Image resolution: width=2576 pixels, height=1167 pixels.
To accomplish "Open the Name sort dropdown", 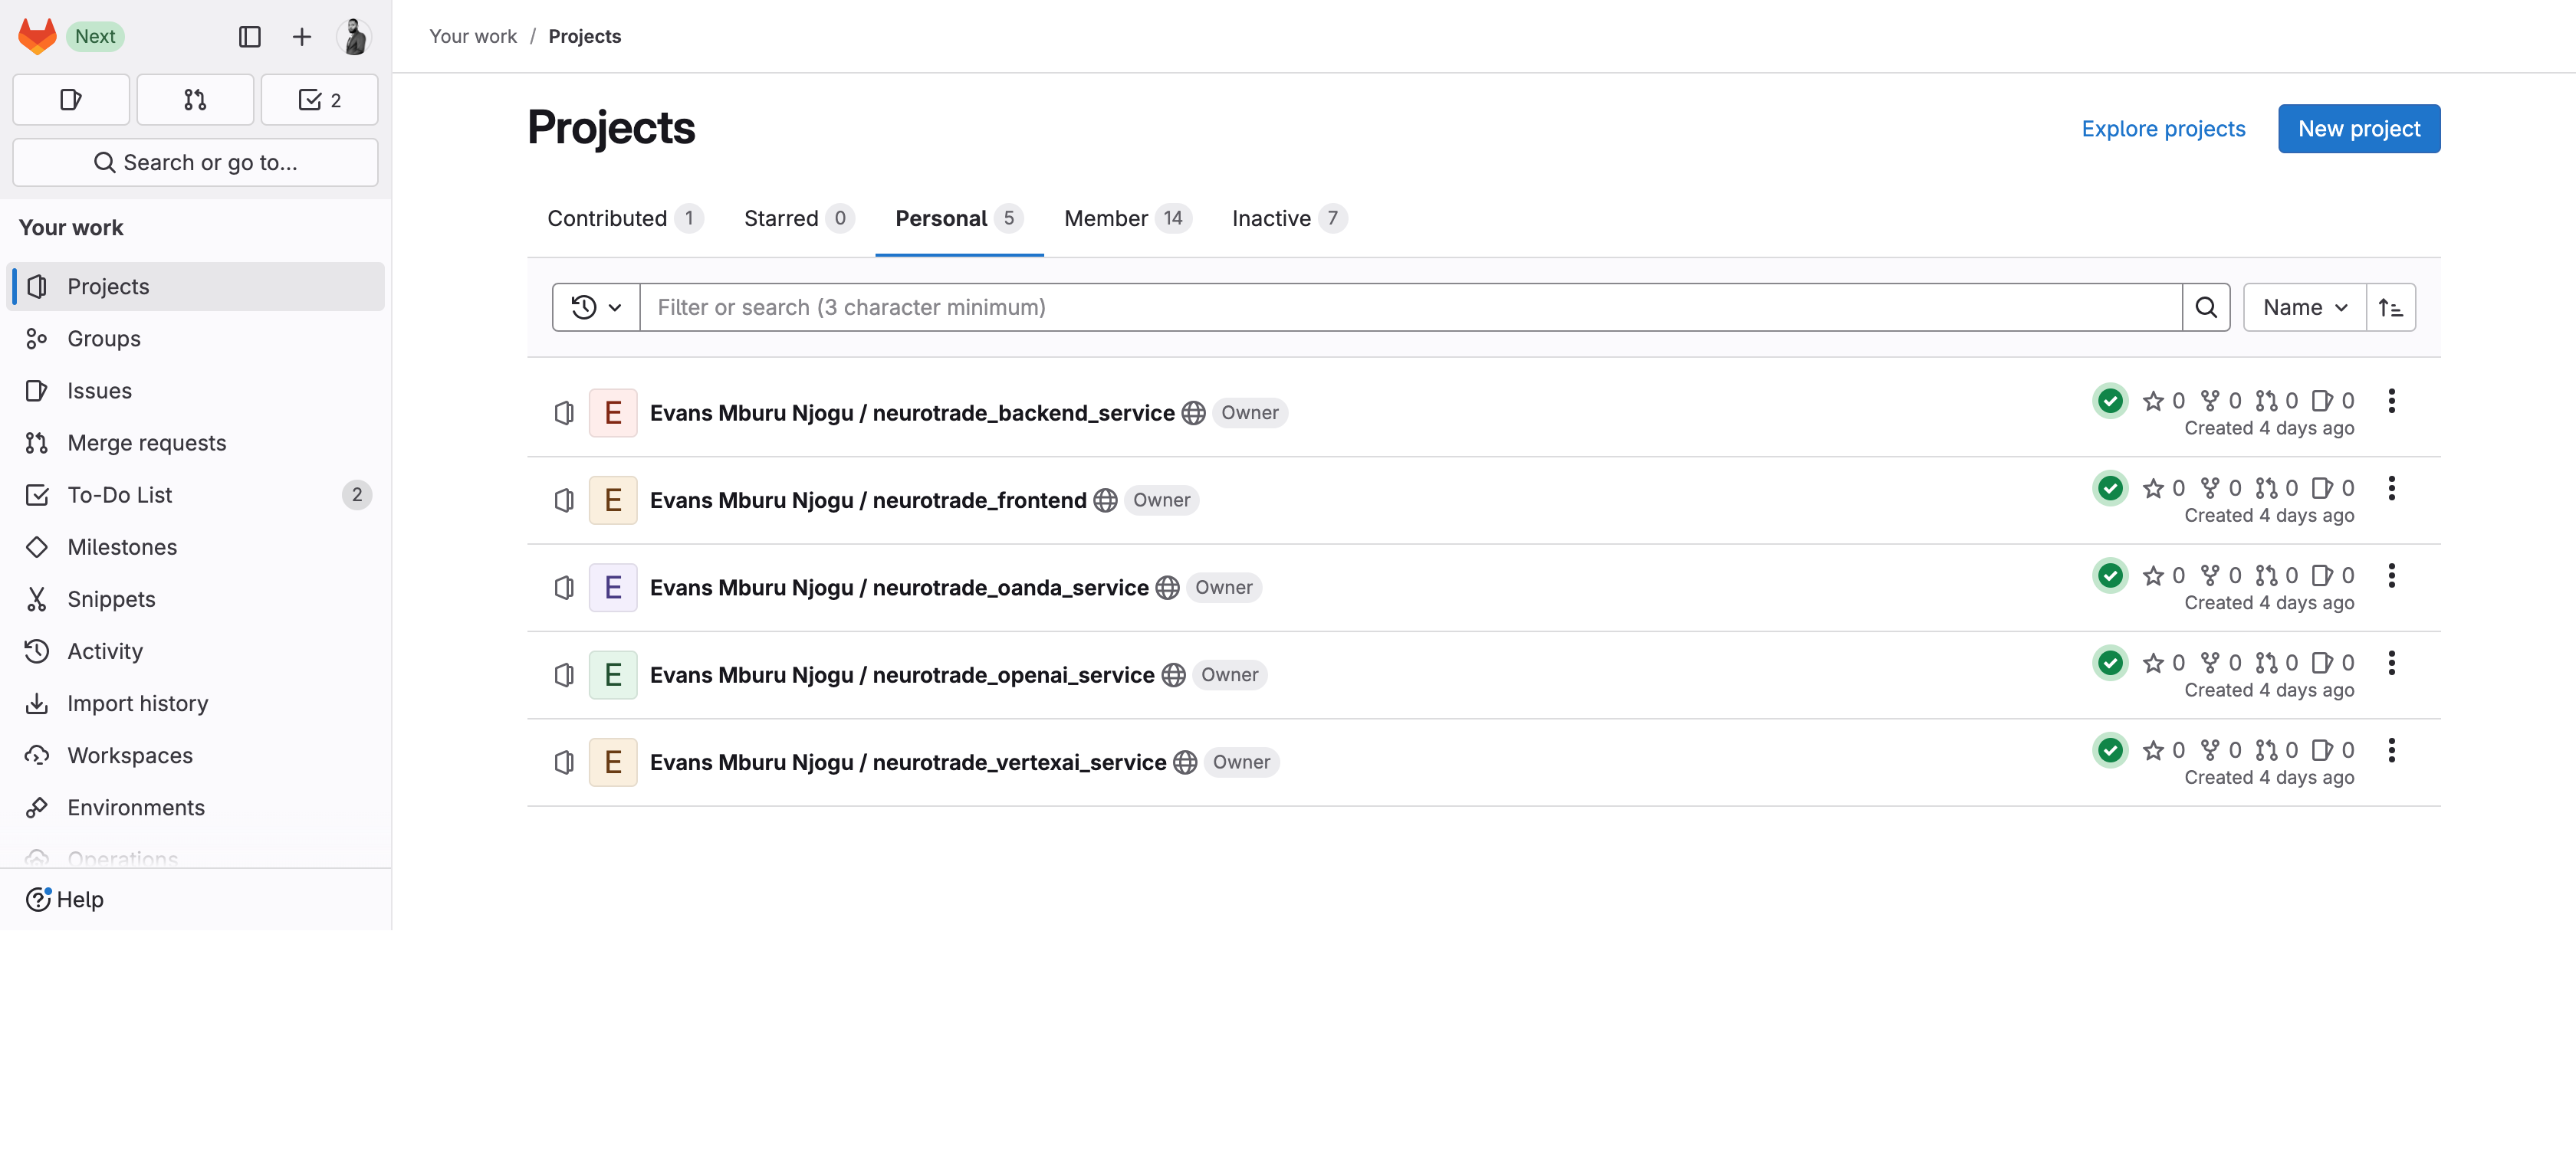I will tap(2304, 308).
